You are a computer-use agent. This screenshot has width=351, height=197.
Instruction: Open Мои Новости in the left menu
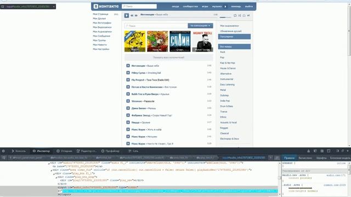[x=100, y=45]
